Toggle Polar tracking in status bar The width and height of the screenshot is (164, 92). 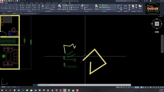pyautogui.click(x=129, y=87)
